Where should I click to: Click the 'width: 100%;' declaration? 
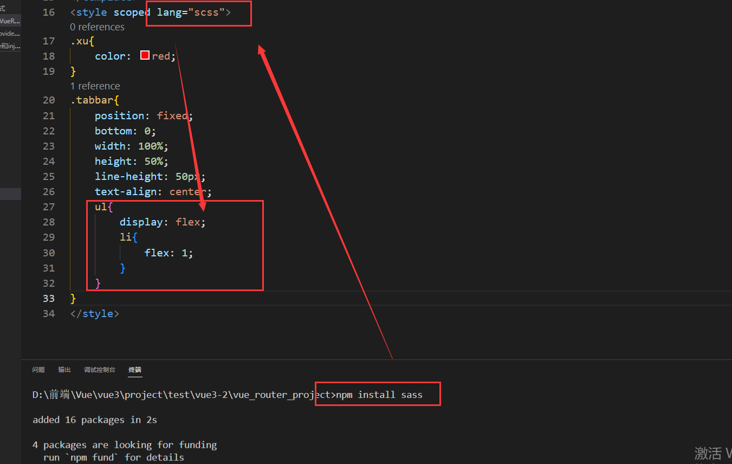coord(132,146)
